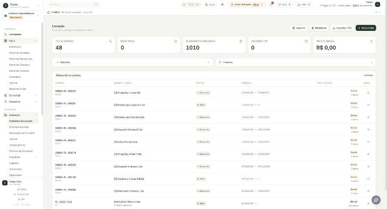387x209 pixels.
Task: Decrease font size with A- button
Action: pyautogui.click(x=184, y=4)
